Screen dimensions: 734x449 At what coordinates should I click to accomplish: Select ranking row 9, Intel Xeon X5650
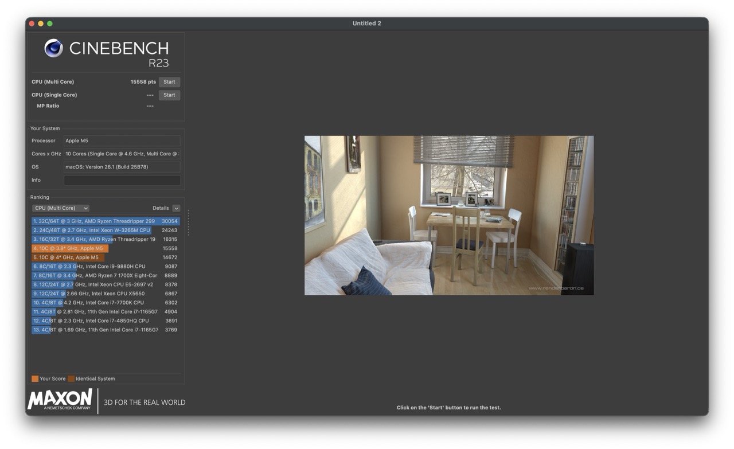point(106,294)
